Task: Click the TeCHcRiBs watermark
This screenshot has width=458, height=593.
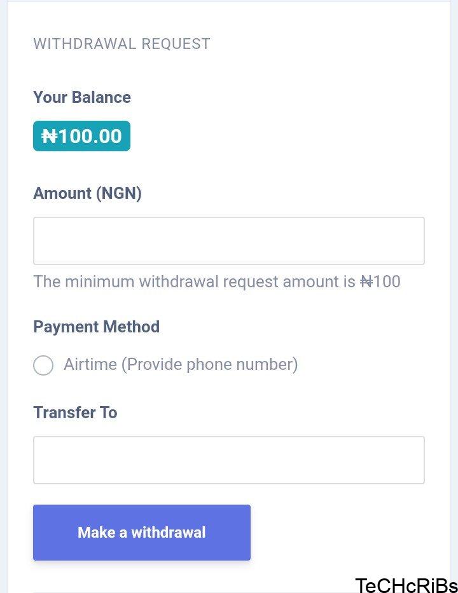Action: point(406,585)
